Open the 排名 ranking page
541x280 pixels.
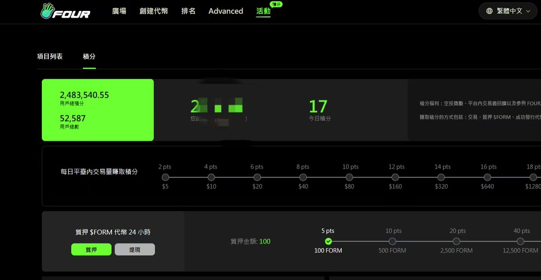tap(188, 11)
